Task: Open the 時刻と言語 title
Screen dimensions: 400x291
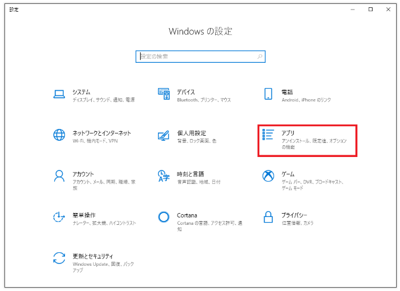Action: point(190,174)
